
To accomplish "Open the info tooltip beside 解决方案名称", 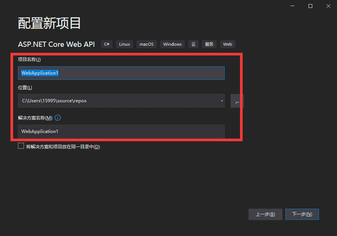I will (57, 118).
